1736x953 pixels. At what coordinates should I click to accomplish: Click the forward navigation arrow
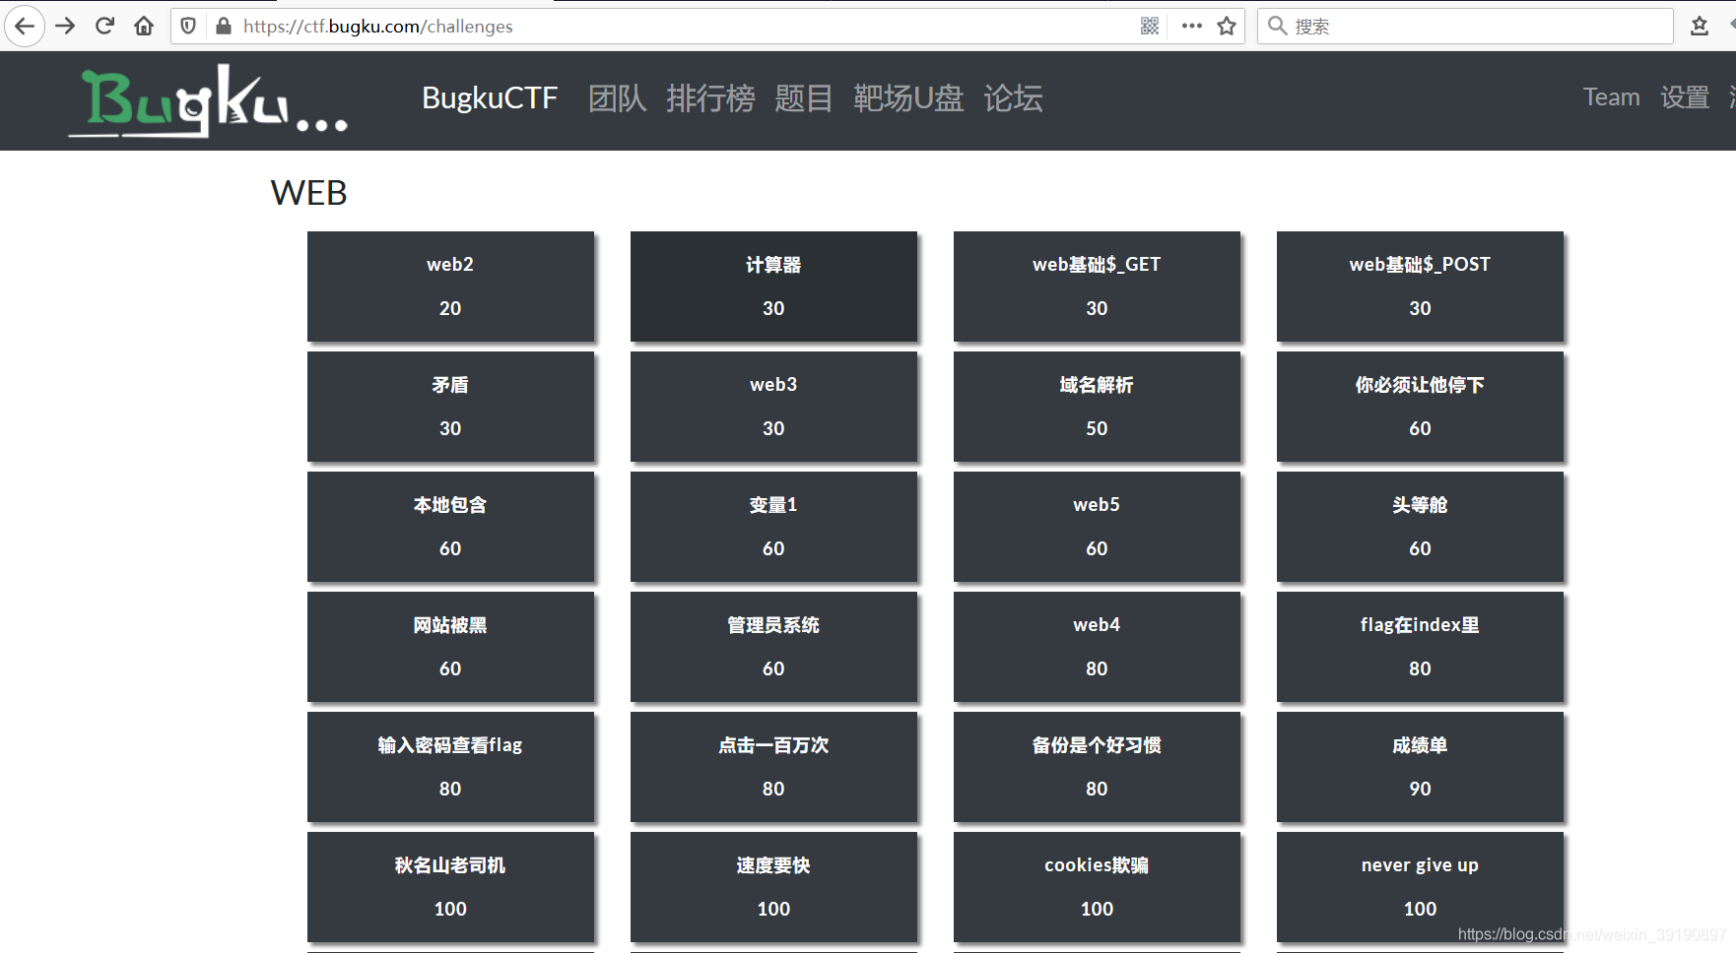tap(65, 26)
